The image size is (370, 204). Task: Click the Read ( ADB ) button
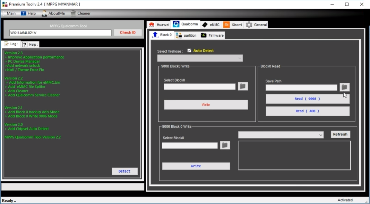click(308, 111)
